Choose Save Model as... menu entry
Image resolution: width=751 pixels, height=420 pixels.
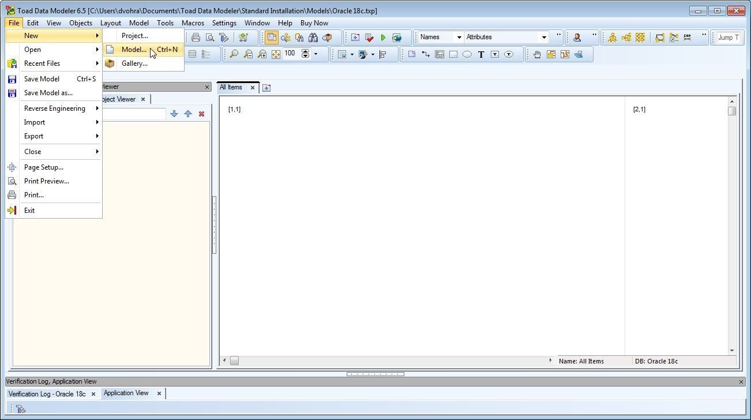54,93
